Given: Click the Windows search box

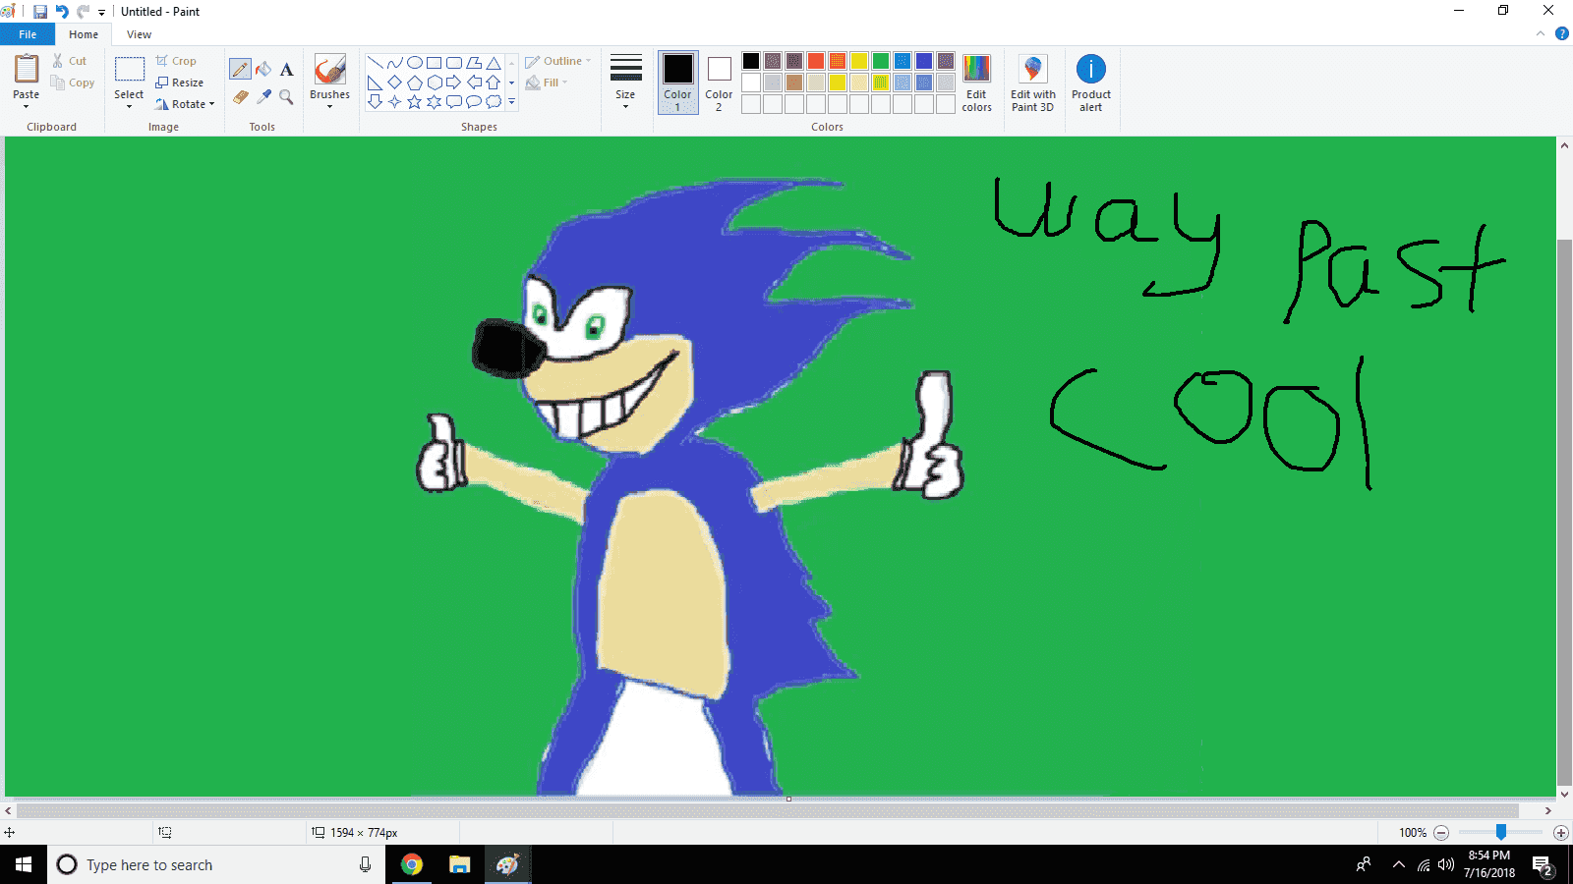Looking at the screenshot, I should (215, 864).
